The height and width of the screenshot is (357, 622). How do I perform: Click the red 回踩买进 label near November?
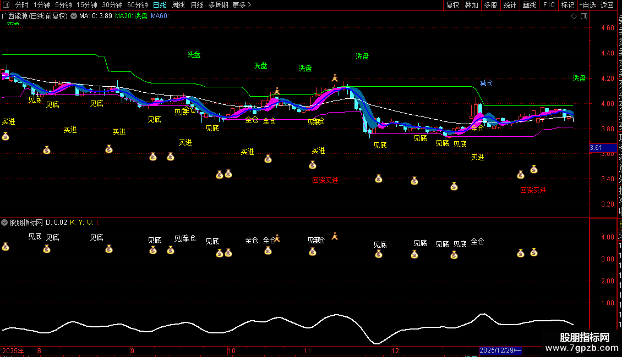click(x=325, y=181)
